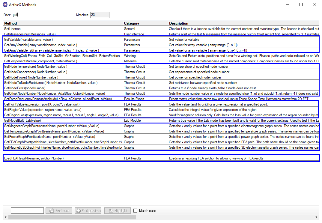Click the Highlight button
Viewport: 322px width, 223px height.
coord(118,210)
